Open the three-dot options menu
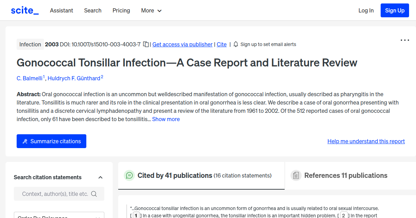Screen dimensions: 416x218 tap(405, 40)
